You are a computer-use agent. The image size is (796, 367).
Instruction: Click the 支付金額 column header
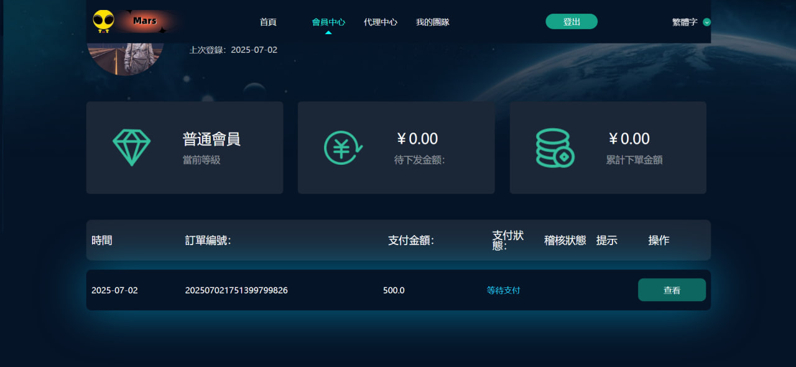(x=410, y=240)
